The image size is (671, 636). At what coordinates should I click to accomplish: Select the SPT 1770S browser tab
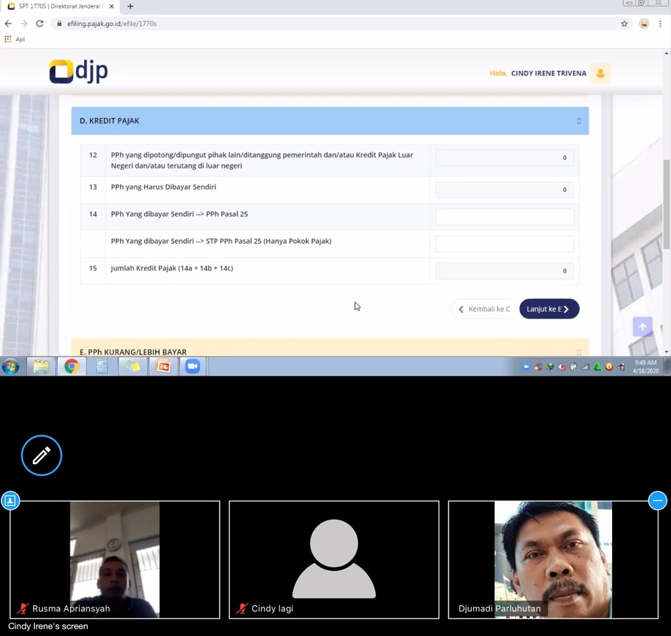pyautogui.click(x=56, y=6)
